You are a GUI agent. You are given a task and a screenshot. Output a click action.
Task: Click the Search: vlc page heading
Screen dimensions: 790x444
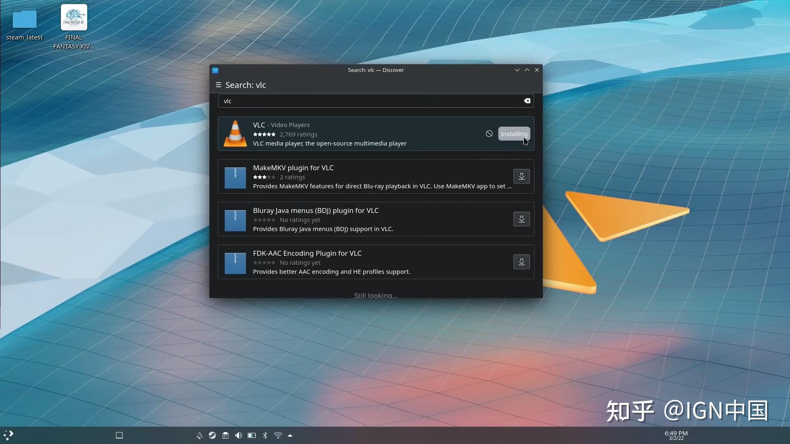[x=246, y=85]
